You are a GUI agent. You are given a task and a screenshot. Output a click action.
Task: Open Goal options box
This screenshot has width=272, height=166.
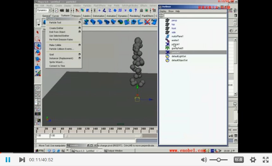tap(79, 54)
